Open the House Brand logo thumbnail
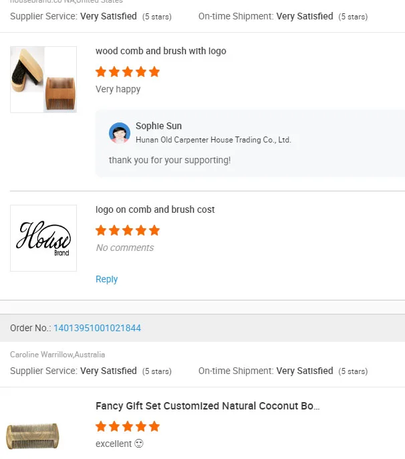This screenshot has height=459, width=405. click(43, 238)
